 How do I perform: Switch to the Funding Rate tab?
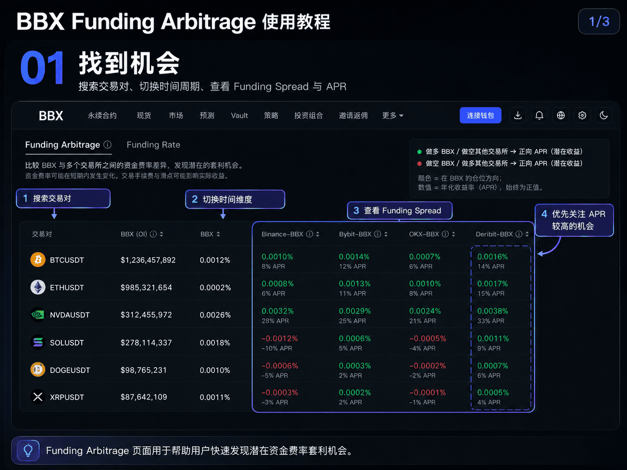pyautogui.click(x=153, y=145)
